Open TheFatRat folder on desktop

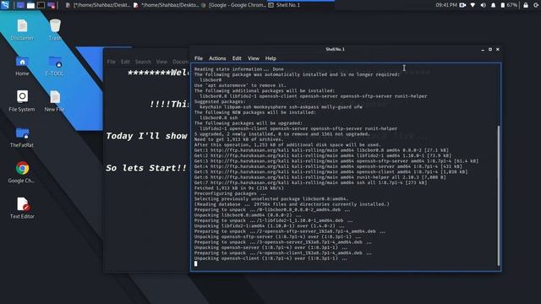[x=22, y=137]
